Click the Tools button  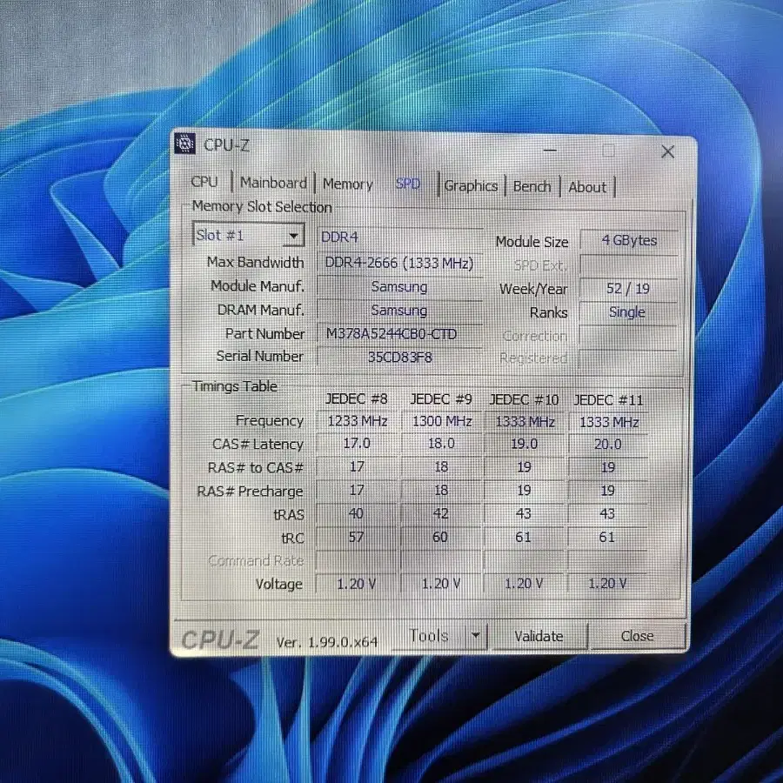tap(431, 635)
